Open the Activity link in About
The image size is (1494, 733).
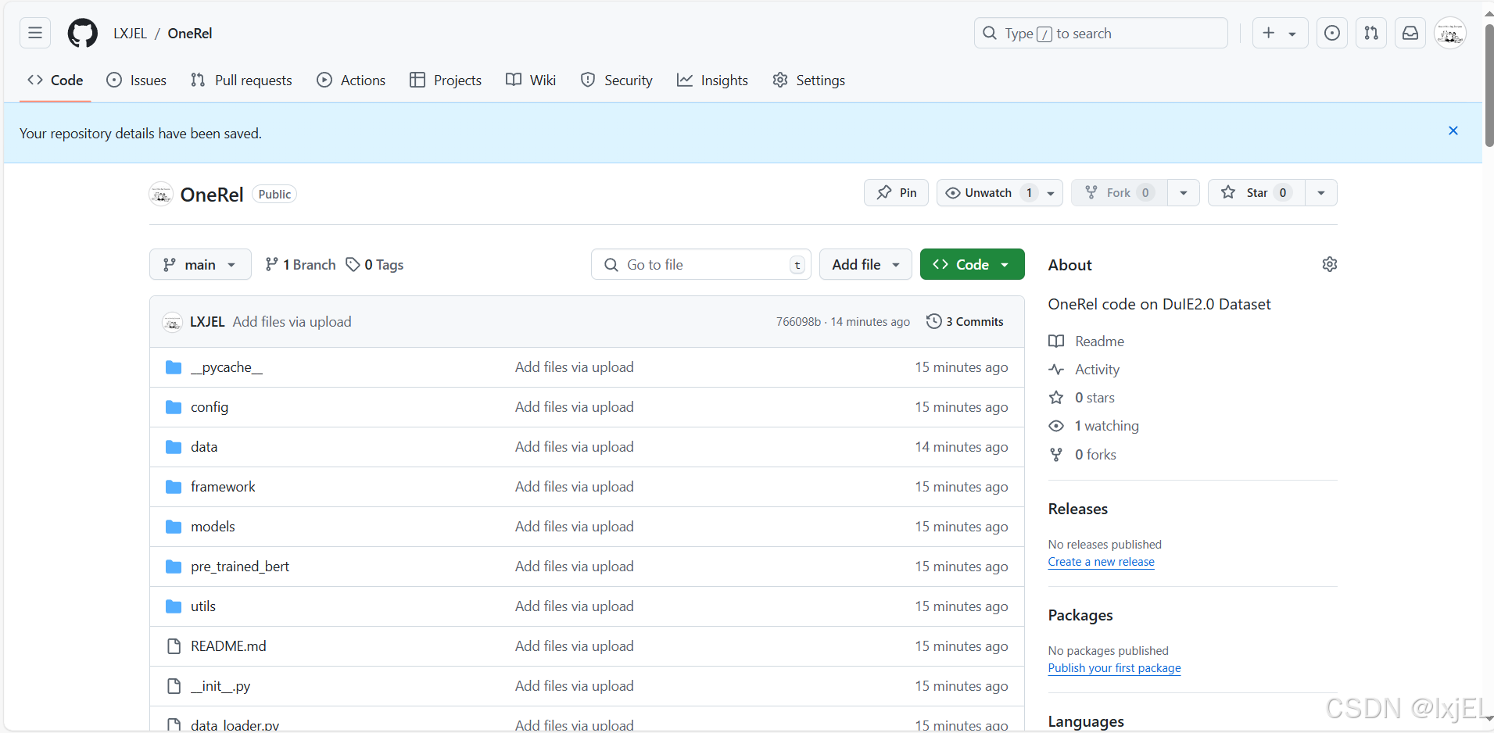[x=1084, y=370]
